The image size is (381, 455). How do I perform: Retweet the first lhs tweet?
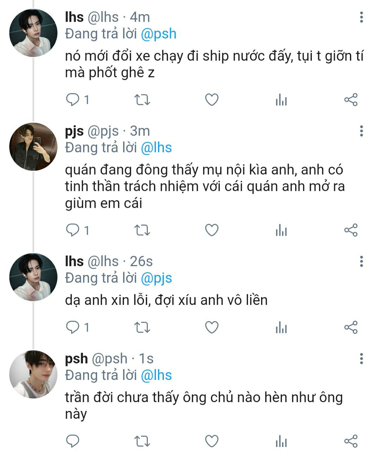[x=143, y=100]
